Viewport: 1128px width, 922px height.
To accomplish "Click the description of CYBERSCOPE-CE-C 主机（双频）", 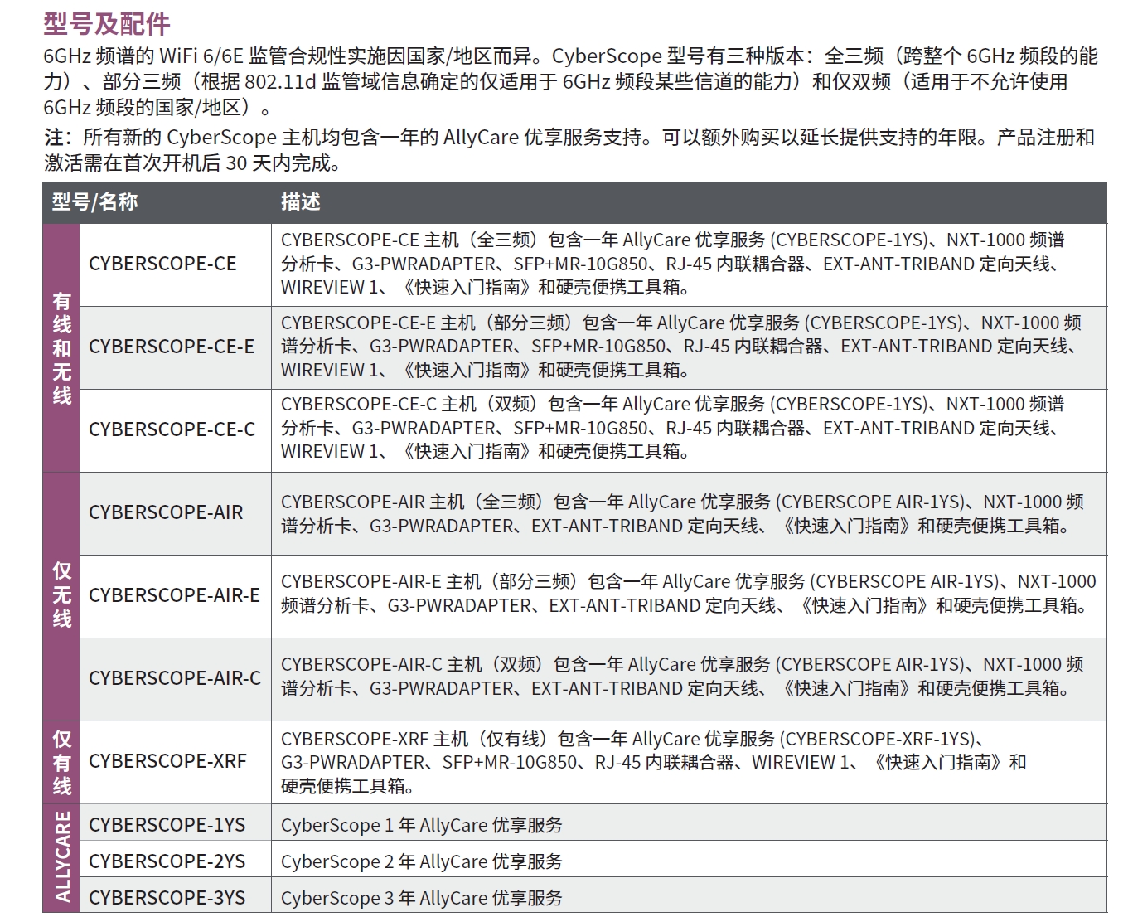I will pos(672,428).
